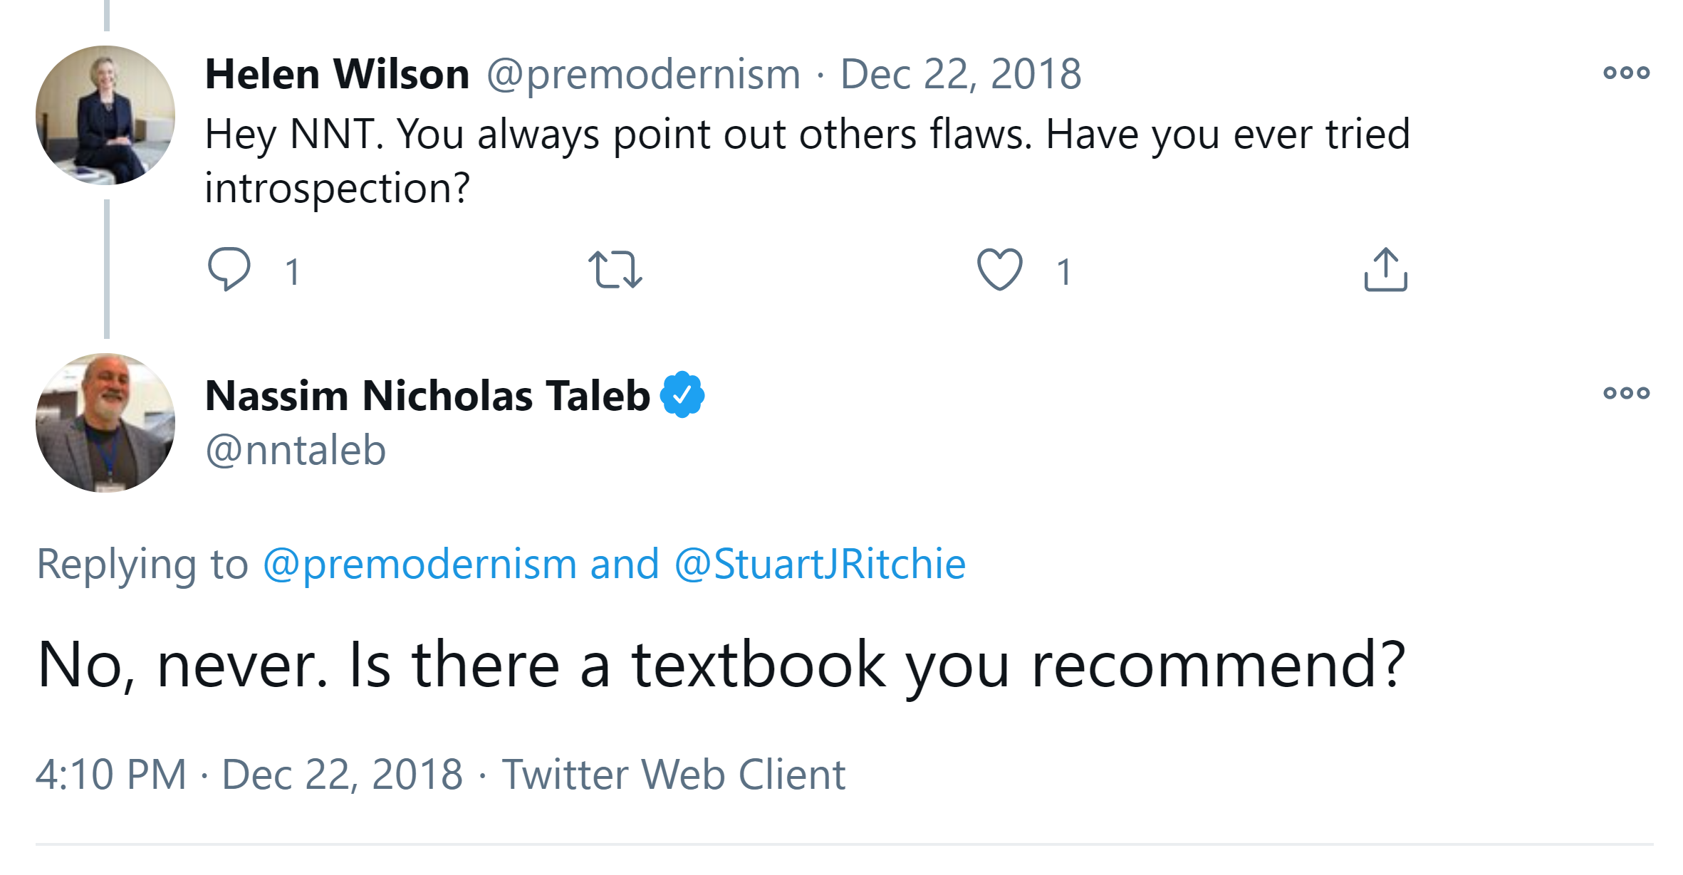Click @StuartJRitchie in the Replying to line
This screenshot has height=875, width=1683.
(820, 564)
